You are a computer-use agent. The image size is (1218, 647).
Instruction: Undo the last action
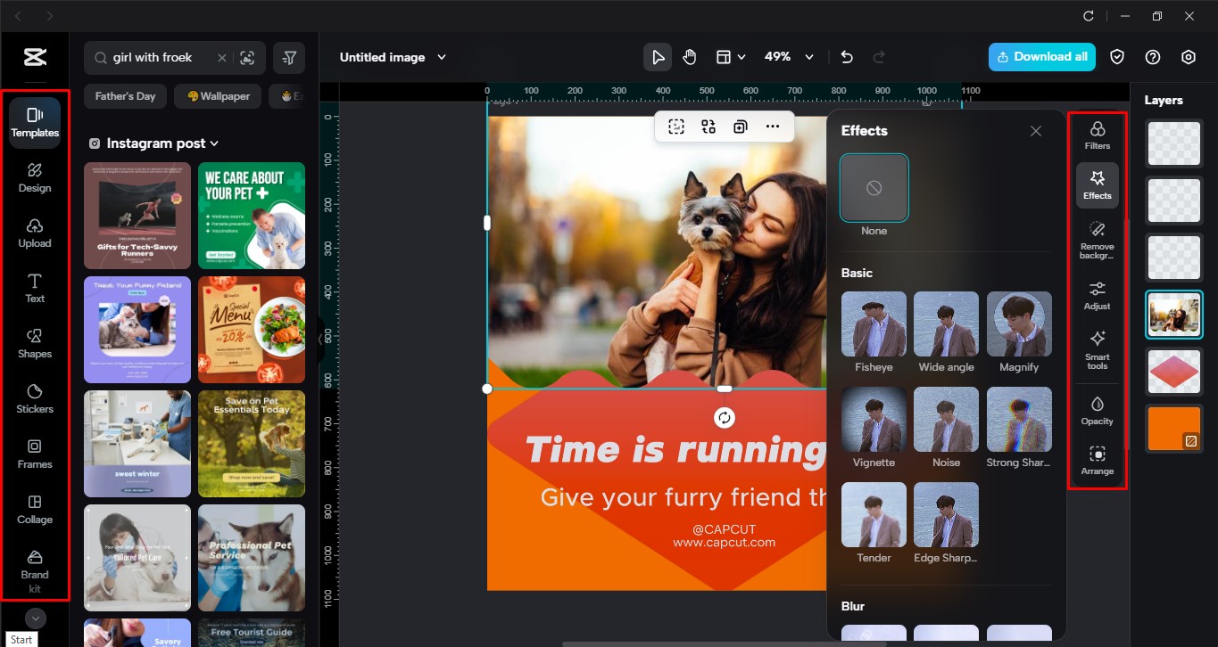click(847, 57)
